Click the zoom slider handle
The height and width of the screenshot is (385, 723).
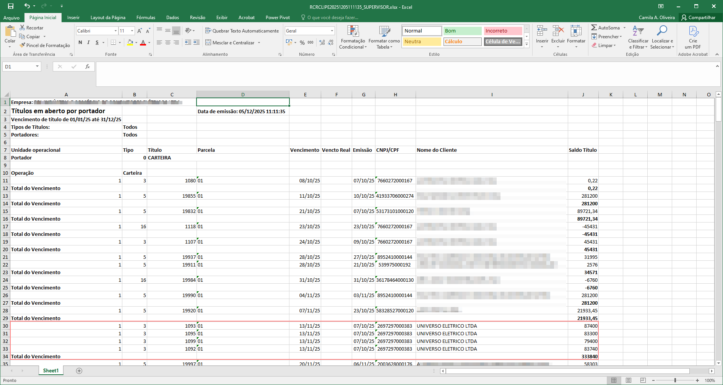click(675, 380)
